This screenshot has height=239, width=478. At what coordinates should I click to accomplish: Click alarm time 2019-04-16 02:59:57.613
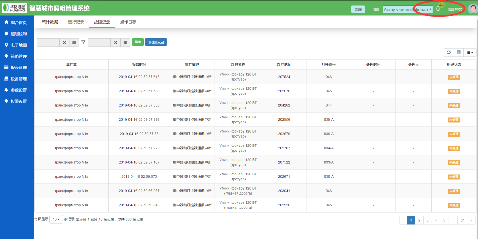point(139,77)
